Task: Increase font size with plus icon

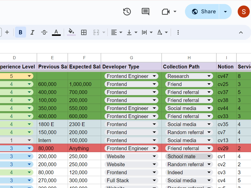Action: 7,32
